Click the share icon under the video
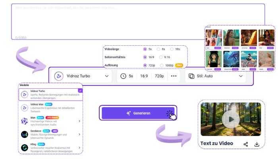278x159 pixels. (246, 144)
